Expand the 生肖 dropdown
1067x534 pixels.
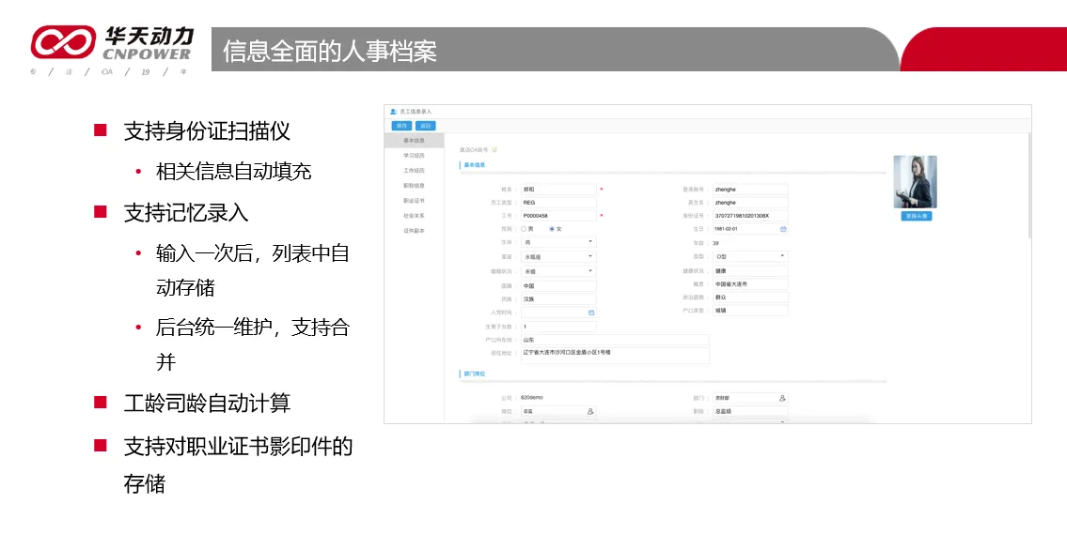(x=590, y=242)
